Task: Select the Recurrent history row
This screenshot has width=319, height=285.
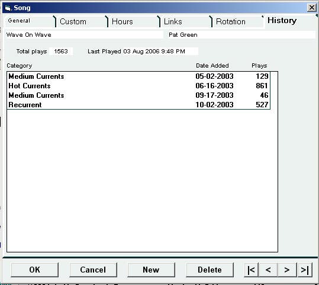Action: pos(138,104)
